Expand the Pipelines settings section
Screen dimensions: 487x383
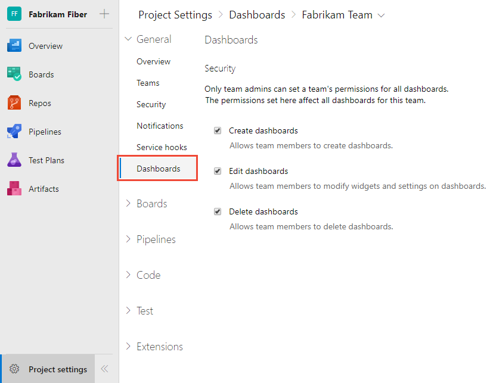click(x=128, y=239)
